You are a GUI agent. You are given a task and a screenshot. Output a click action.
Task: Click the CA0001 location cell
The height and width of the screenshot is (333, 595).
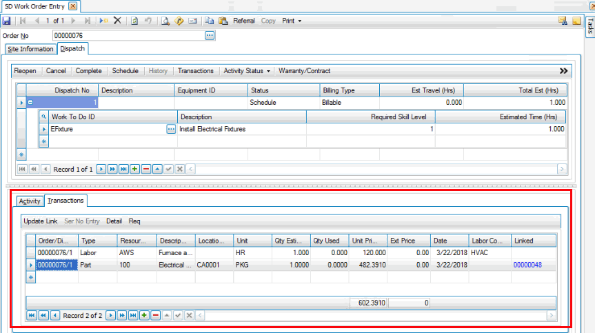click(214, 265)
